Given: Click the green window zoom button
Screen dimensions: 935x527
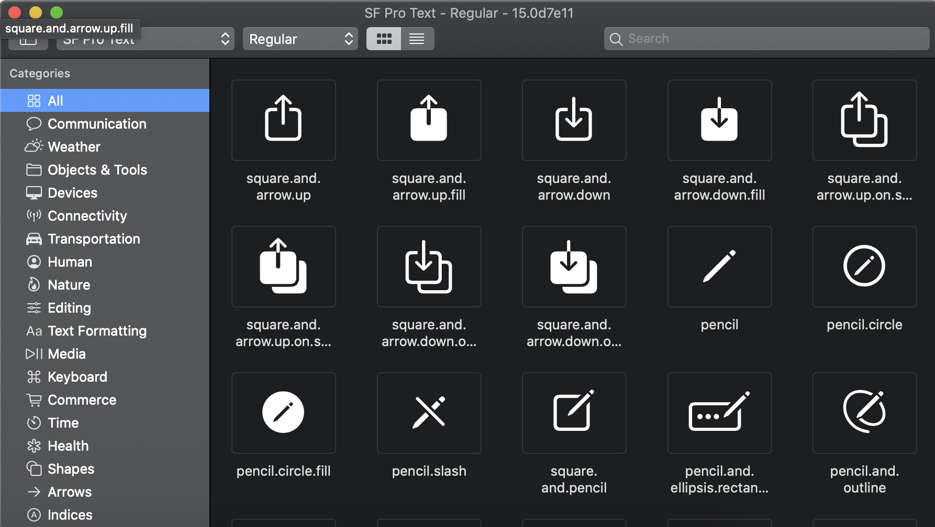Looking at the screenshot, I should click(57, 12).
